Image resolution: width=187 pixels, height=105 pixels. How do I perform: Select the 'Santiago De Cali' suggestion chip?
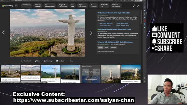click(x=104, y=6)
